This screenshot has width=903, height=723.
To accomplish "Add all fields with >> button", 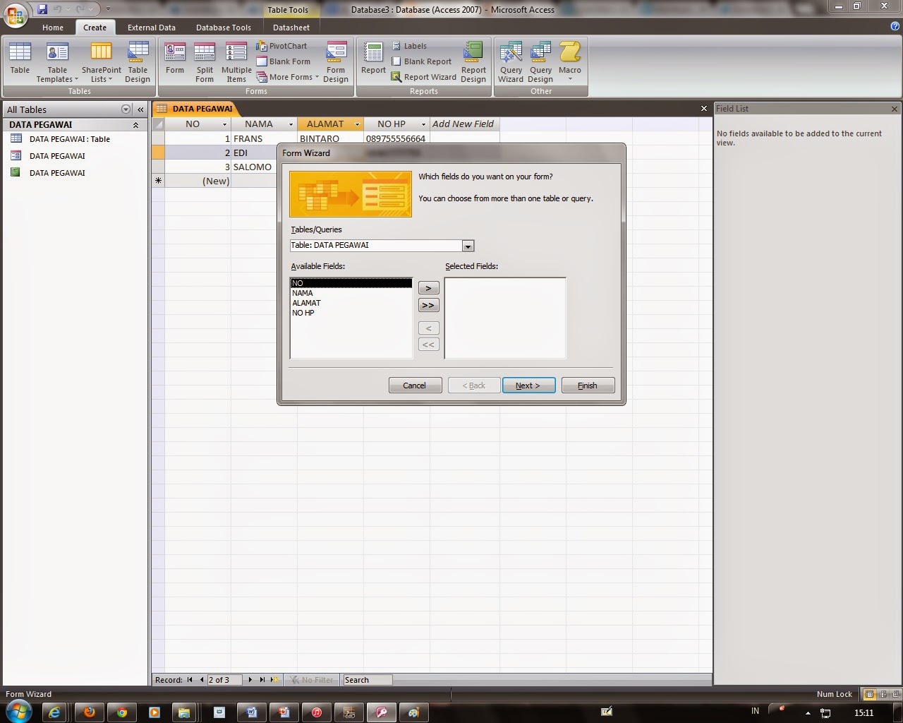I will pos(428,305).
